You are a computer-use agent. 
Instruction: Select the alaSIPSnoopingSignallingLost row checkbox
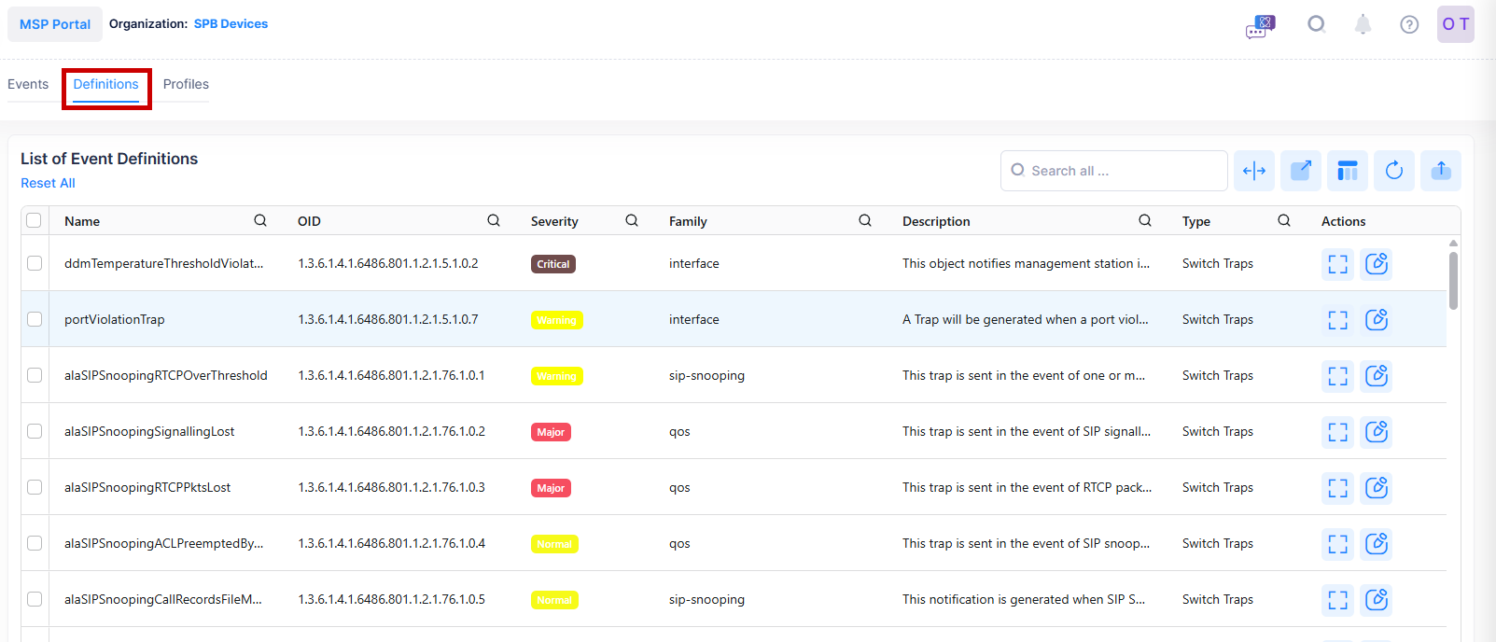point(35,431)
